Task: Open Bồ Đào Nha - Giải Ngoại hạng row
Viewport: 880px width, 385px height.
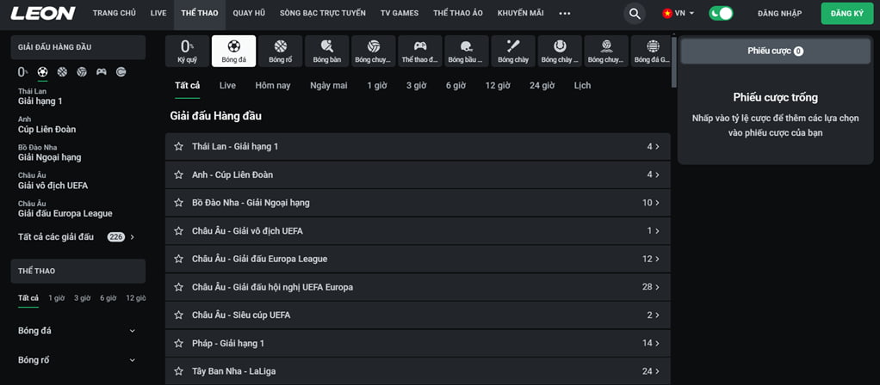Action: [418, 203]
